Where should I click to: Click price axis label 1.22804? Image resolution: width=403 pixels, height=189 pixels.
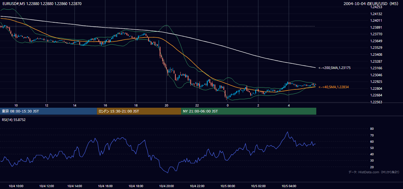pyautogui.click(x=376, y=89)
